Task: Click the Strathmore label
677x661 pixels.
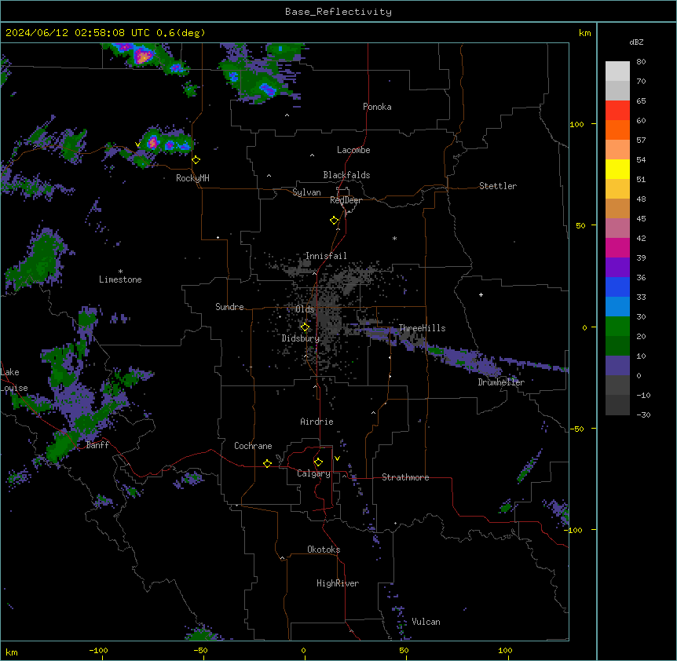Action: pyautogui.click(x=405, y=477)
